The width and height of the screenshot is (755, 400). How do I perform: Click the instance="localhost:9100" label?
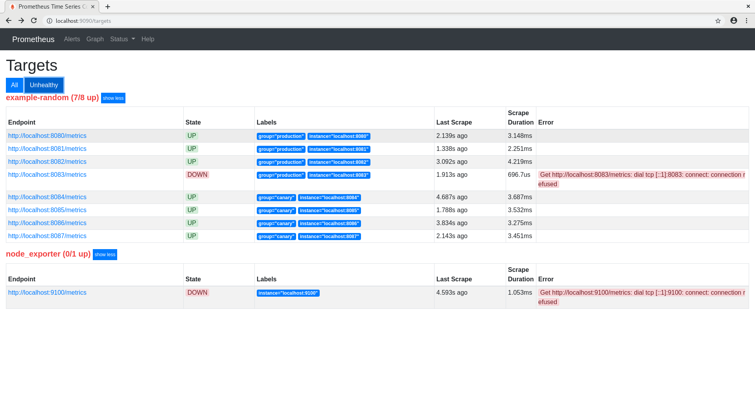tap(288, 293)
